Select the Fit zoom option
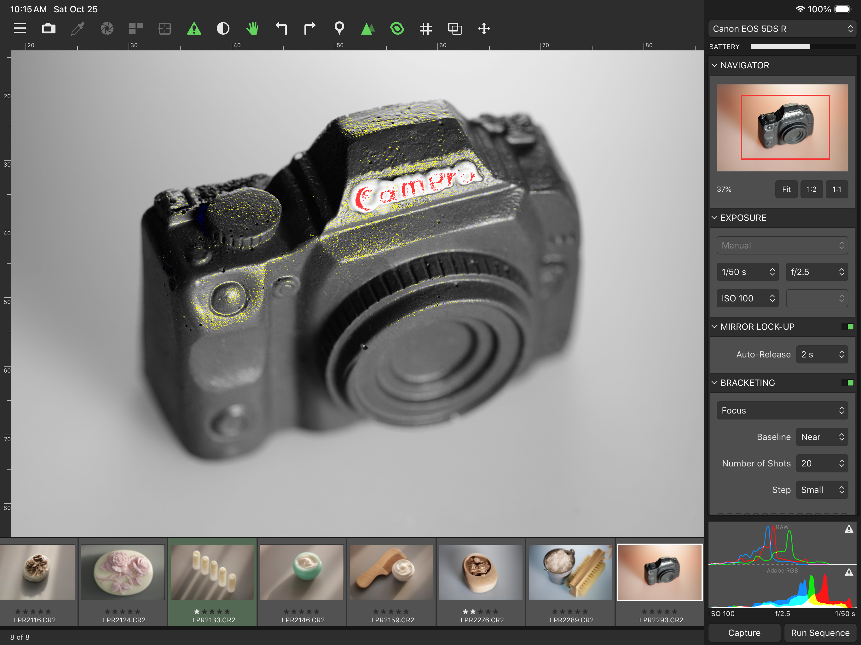The width and height of the screenshot is (861, 645). [786, 190]
